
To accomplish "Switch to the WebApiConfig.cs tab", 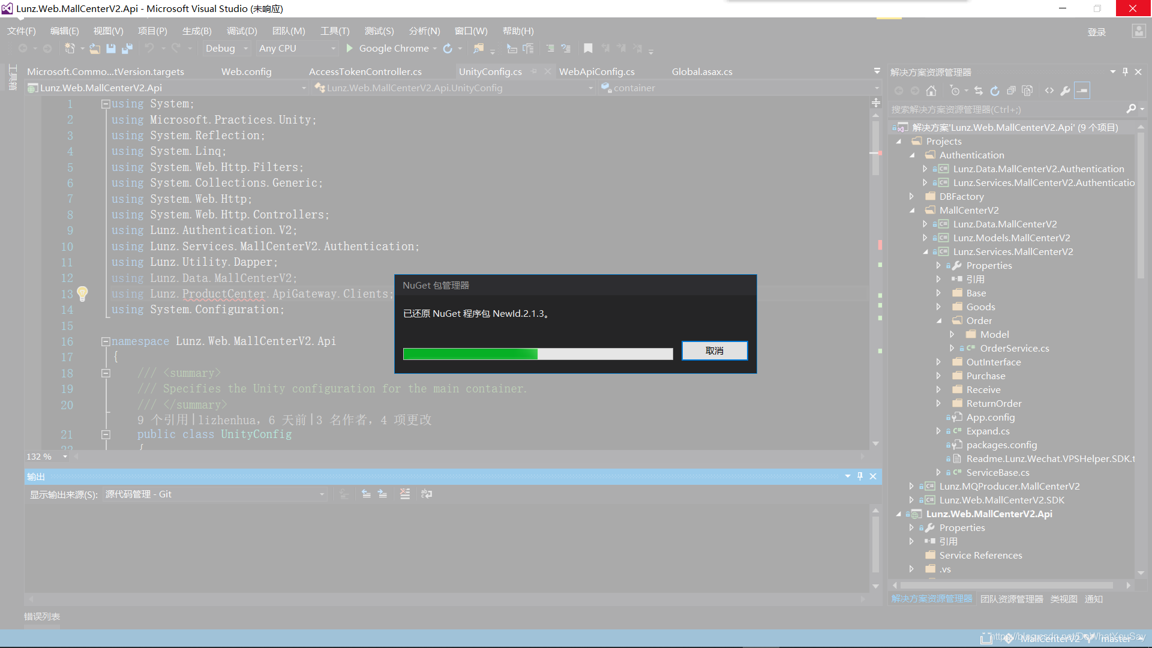I will (x=597, y=71).
